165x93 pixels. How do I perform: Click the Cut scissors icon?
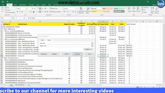(x=6, y=7)
